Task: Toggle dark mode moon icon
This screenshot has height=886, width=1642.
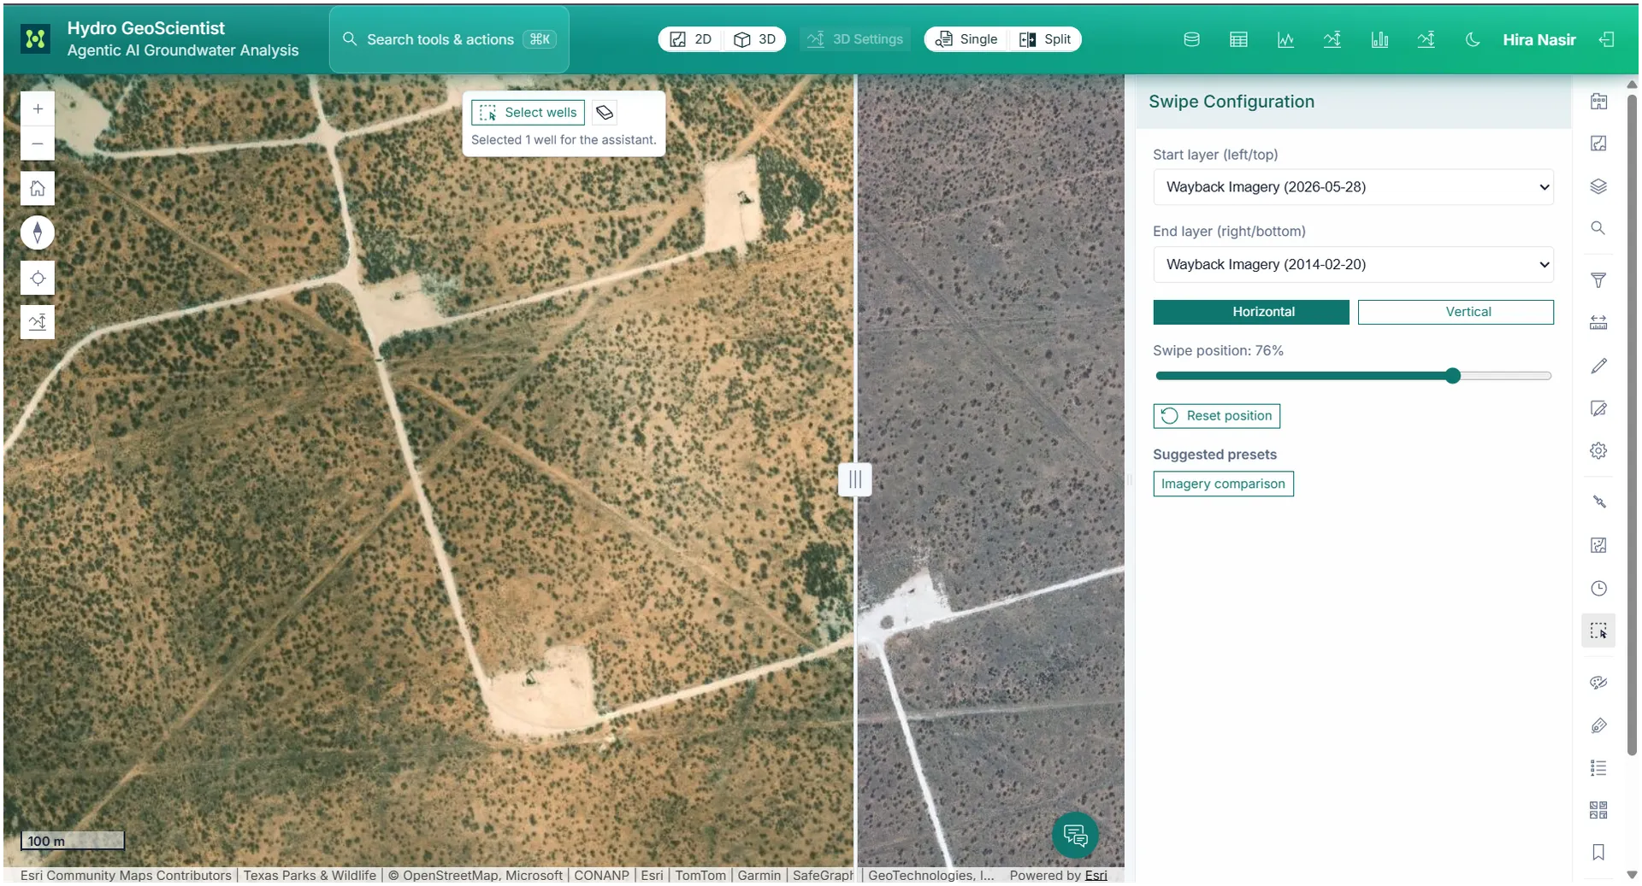Action: (1473, 39)
